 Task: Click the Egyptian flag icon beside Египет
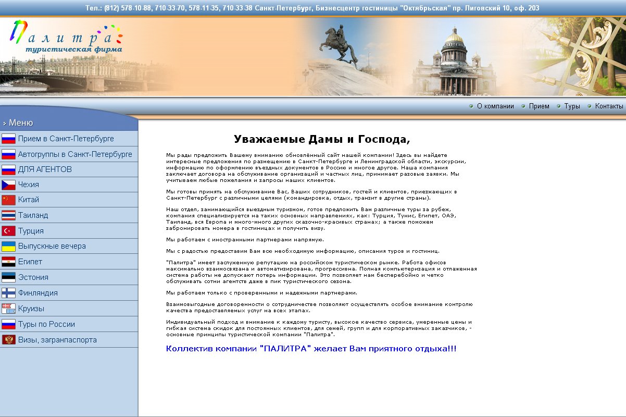pos(7,261)
